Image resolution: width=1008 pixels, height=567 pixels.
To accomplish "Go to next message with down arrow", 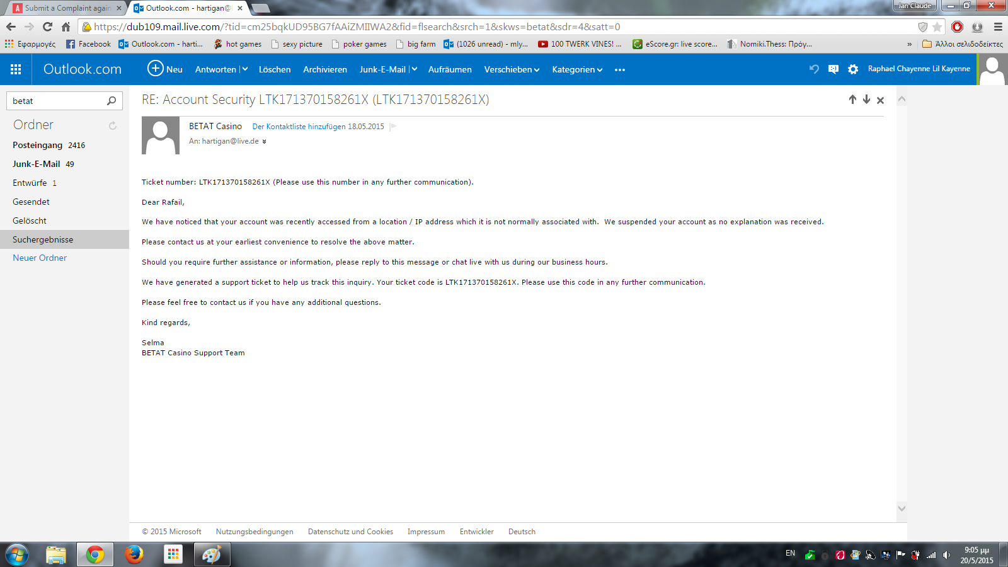I will (866, 100).
